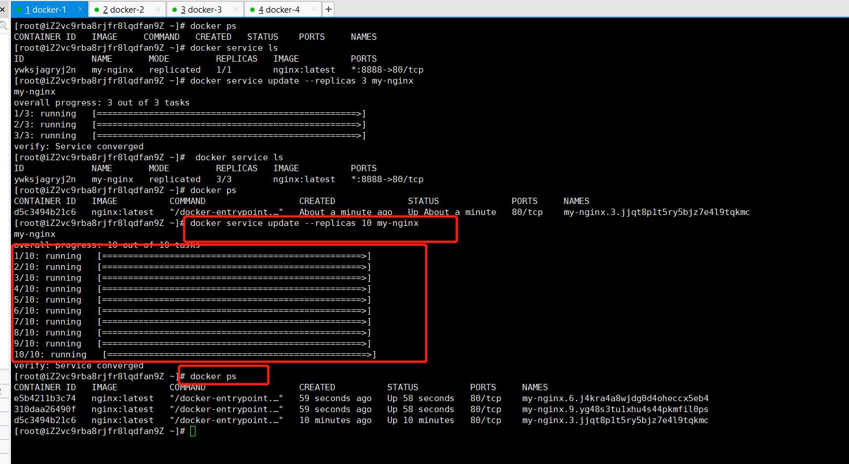Image resolution: width=849 pixels, height=464 pixels.
Task: Click the 'MODE' header in the first service table
Action: coord(159,59)
